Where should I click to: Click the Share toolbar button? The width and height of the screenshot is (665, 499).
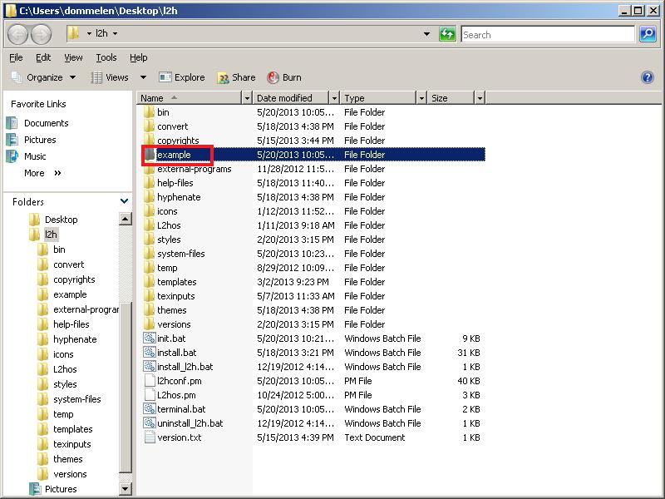point(236,77)
